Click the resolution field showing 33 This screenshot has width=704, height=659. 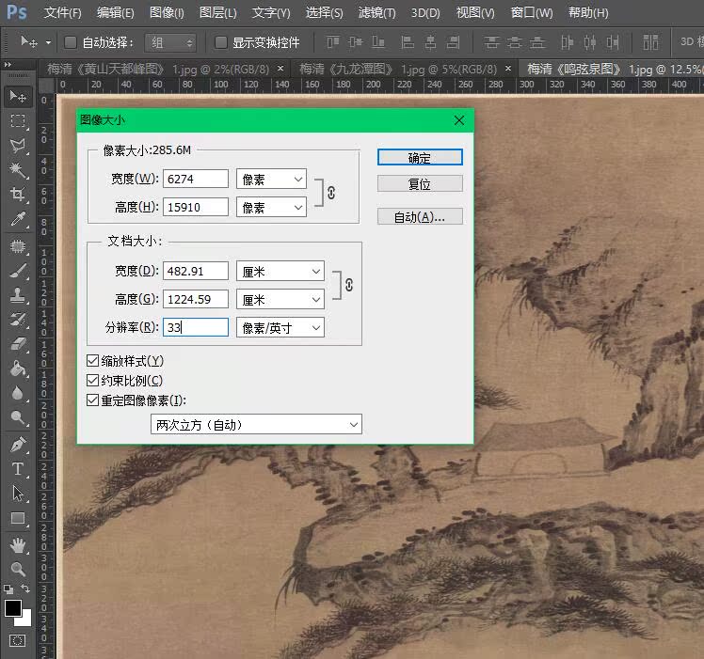[x=196, y=327]
